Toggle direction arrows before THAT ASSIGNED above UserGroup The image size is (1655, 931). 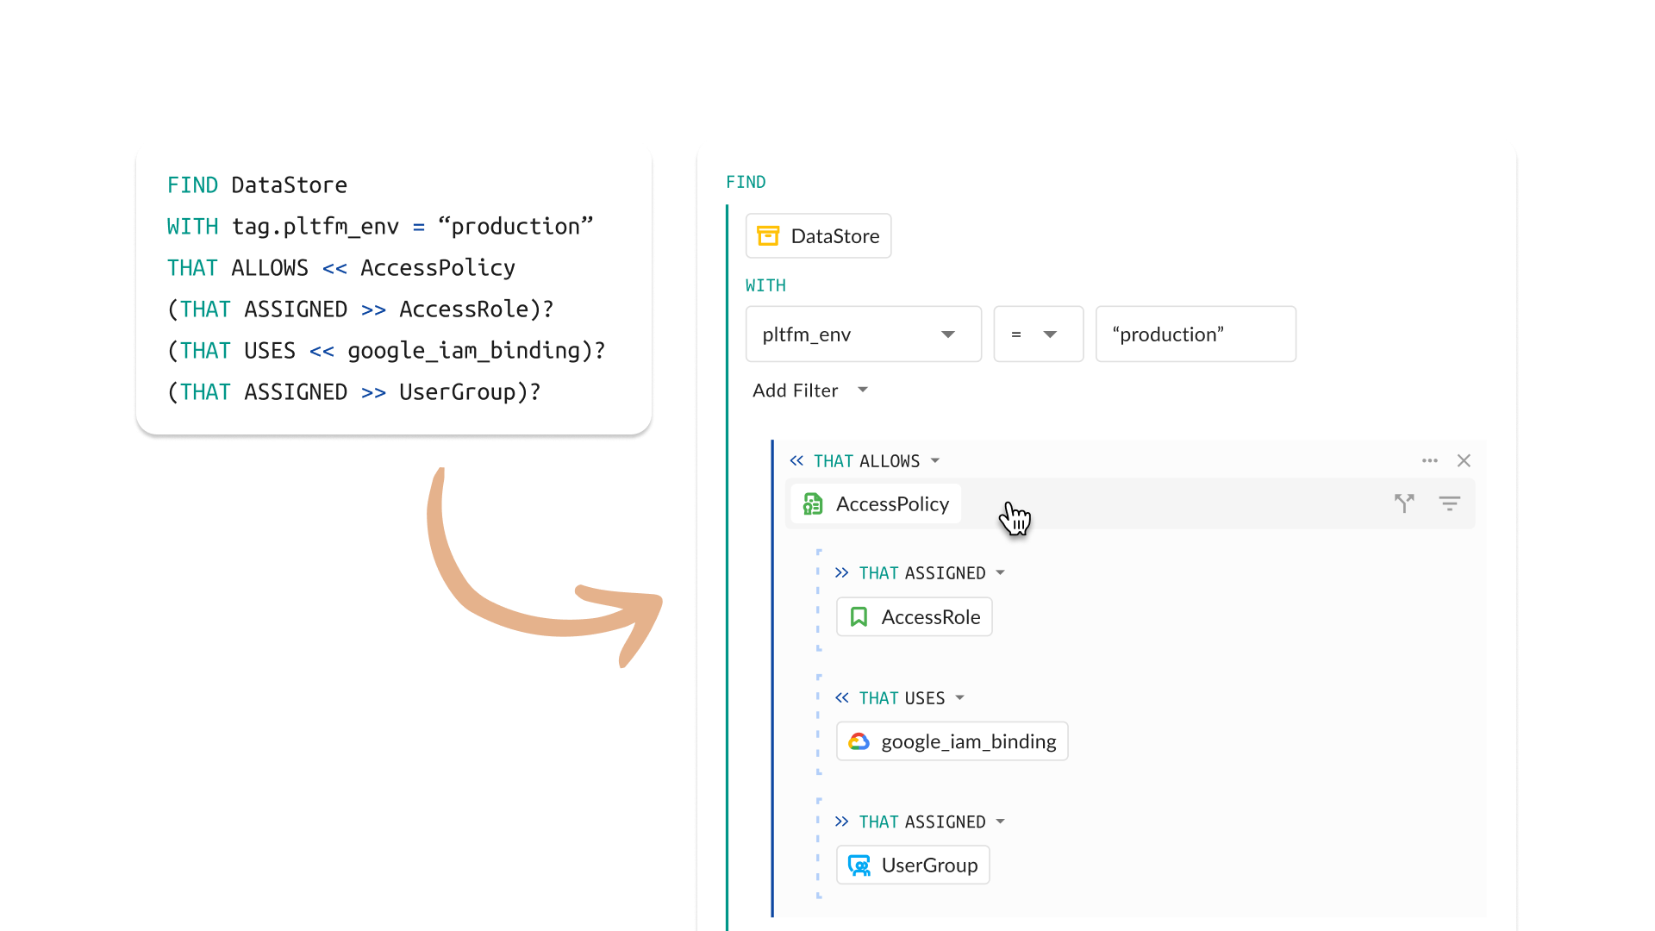(x=842, y=822)
